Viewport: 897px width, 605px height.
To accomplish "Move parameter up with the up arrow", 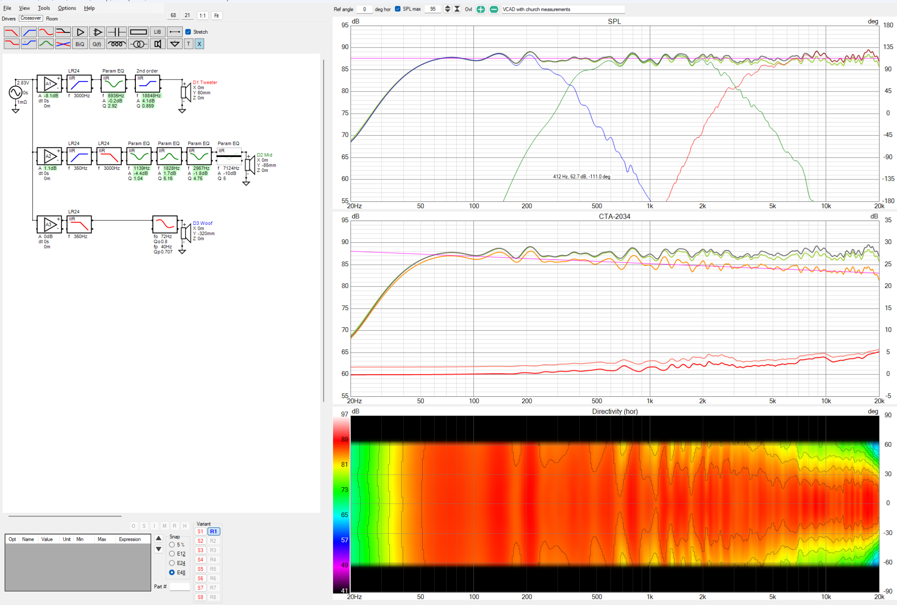I will (159, 539).
